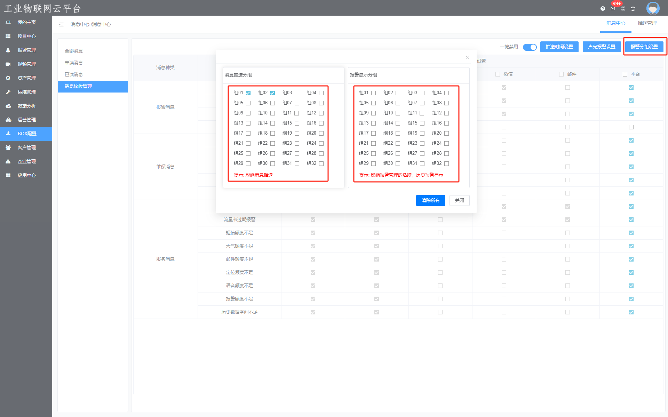Click the fullscreen toggle icon
The height and width of the screenshot is (417, 668).
[x=623, y=9]
